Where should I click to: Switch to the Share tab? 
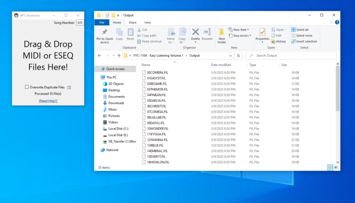132,22
